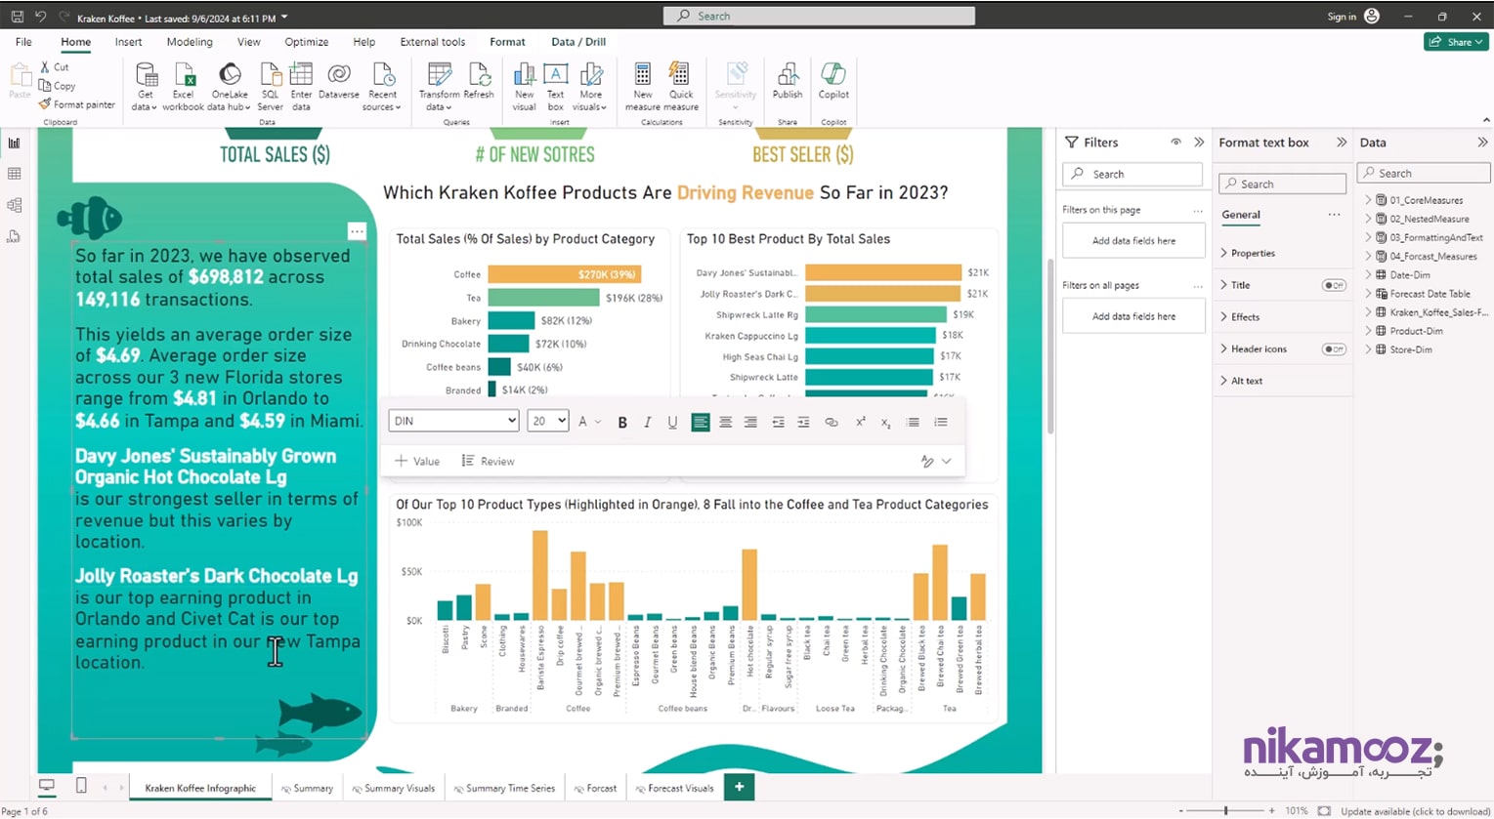Click the Share button
Screen dimensions: 1494x819
1456,42
